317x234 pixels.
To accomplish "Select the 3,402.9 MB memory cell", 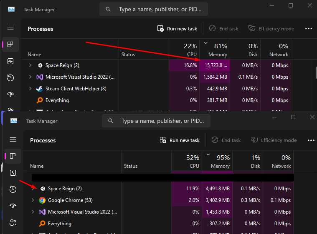I will 217,200.
